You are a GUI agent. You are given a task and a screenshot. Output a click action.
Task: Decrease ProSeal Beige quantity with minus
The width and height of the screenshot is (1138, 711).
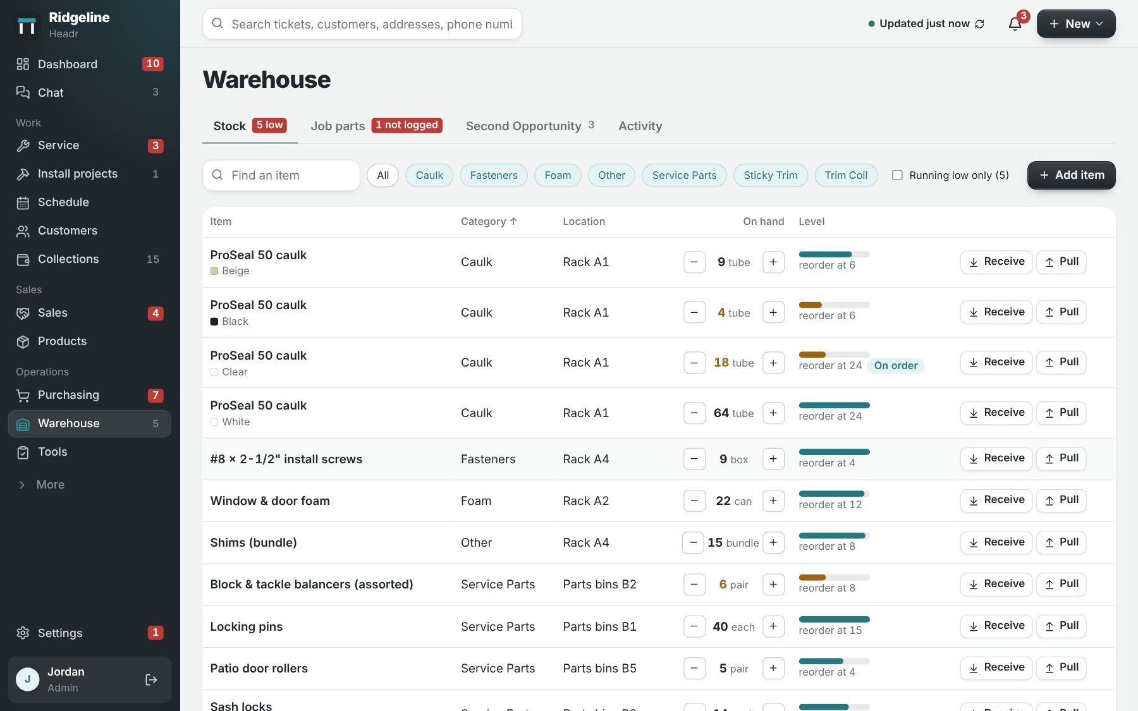(x=694, y=262)
